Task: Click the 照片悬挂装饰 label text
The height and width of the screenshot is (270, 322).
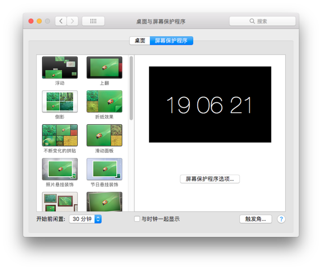Action: (60, 185)
